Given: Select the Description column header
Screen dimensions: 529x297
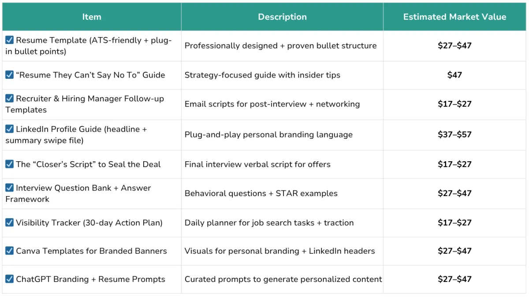Looking at the screenshot, I should pyautogui.click(x=282, y=17).
